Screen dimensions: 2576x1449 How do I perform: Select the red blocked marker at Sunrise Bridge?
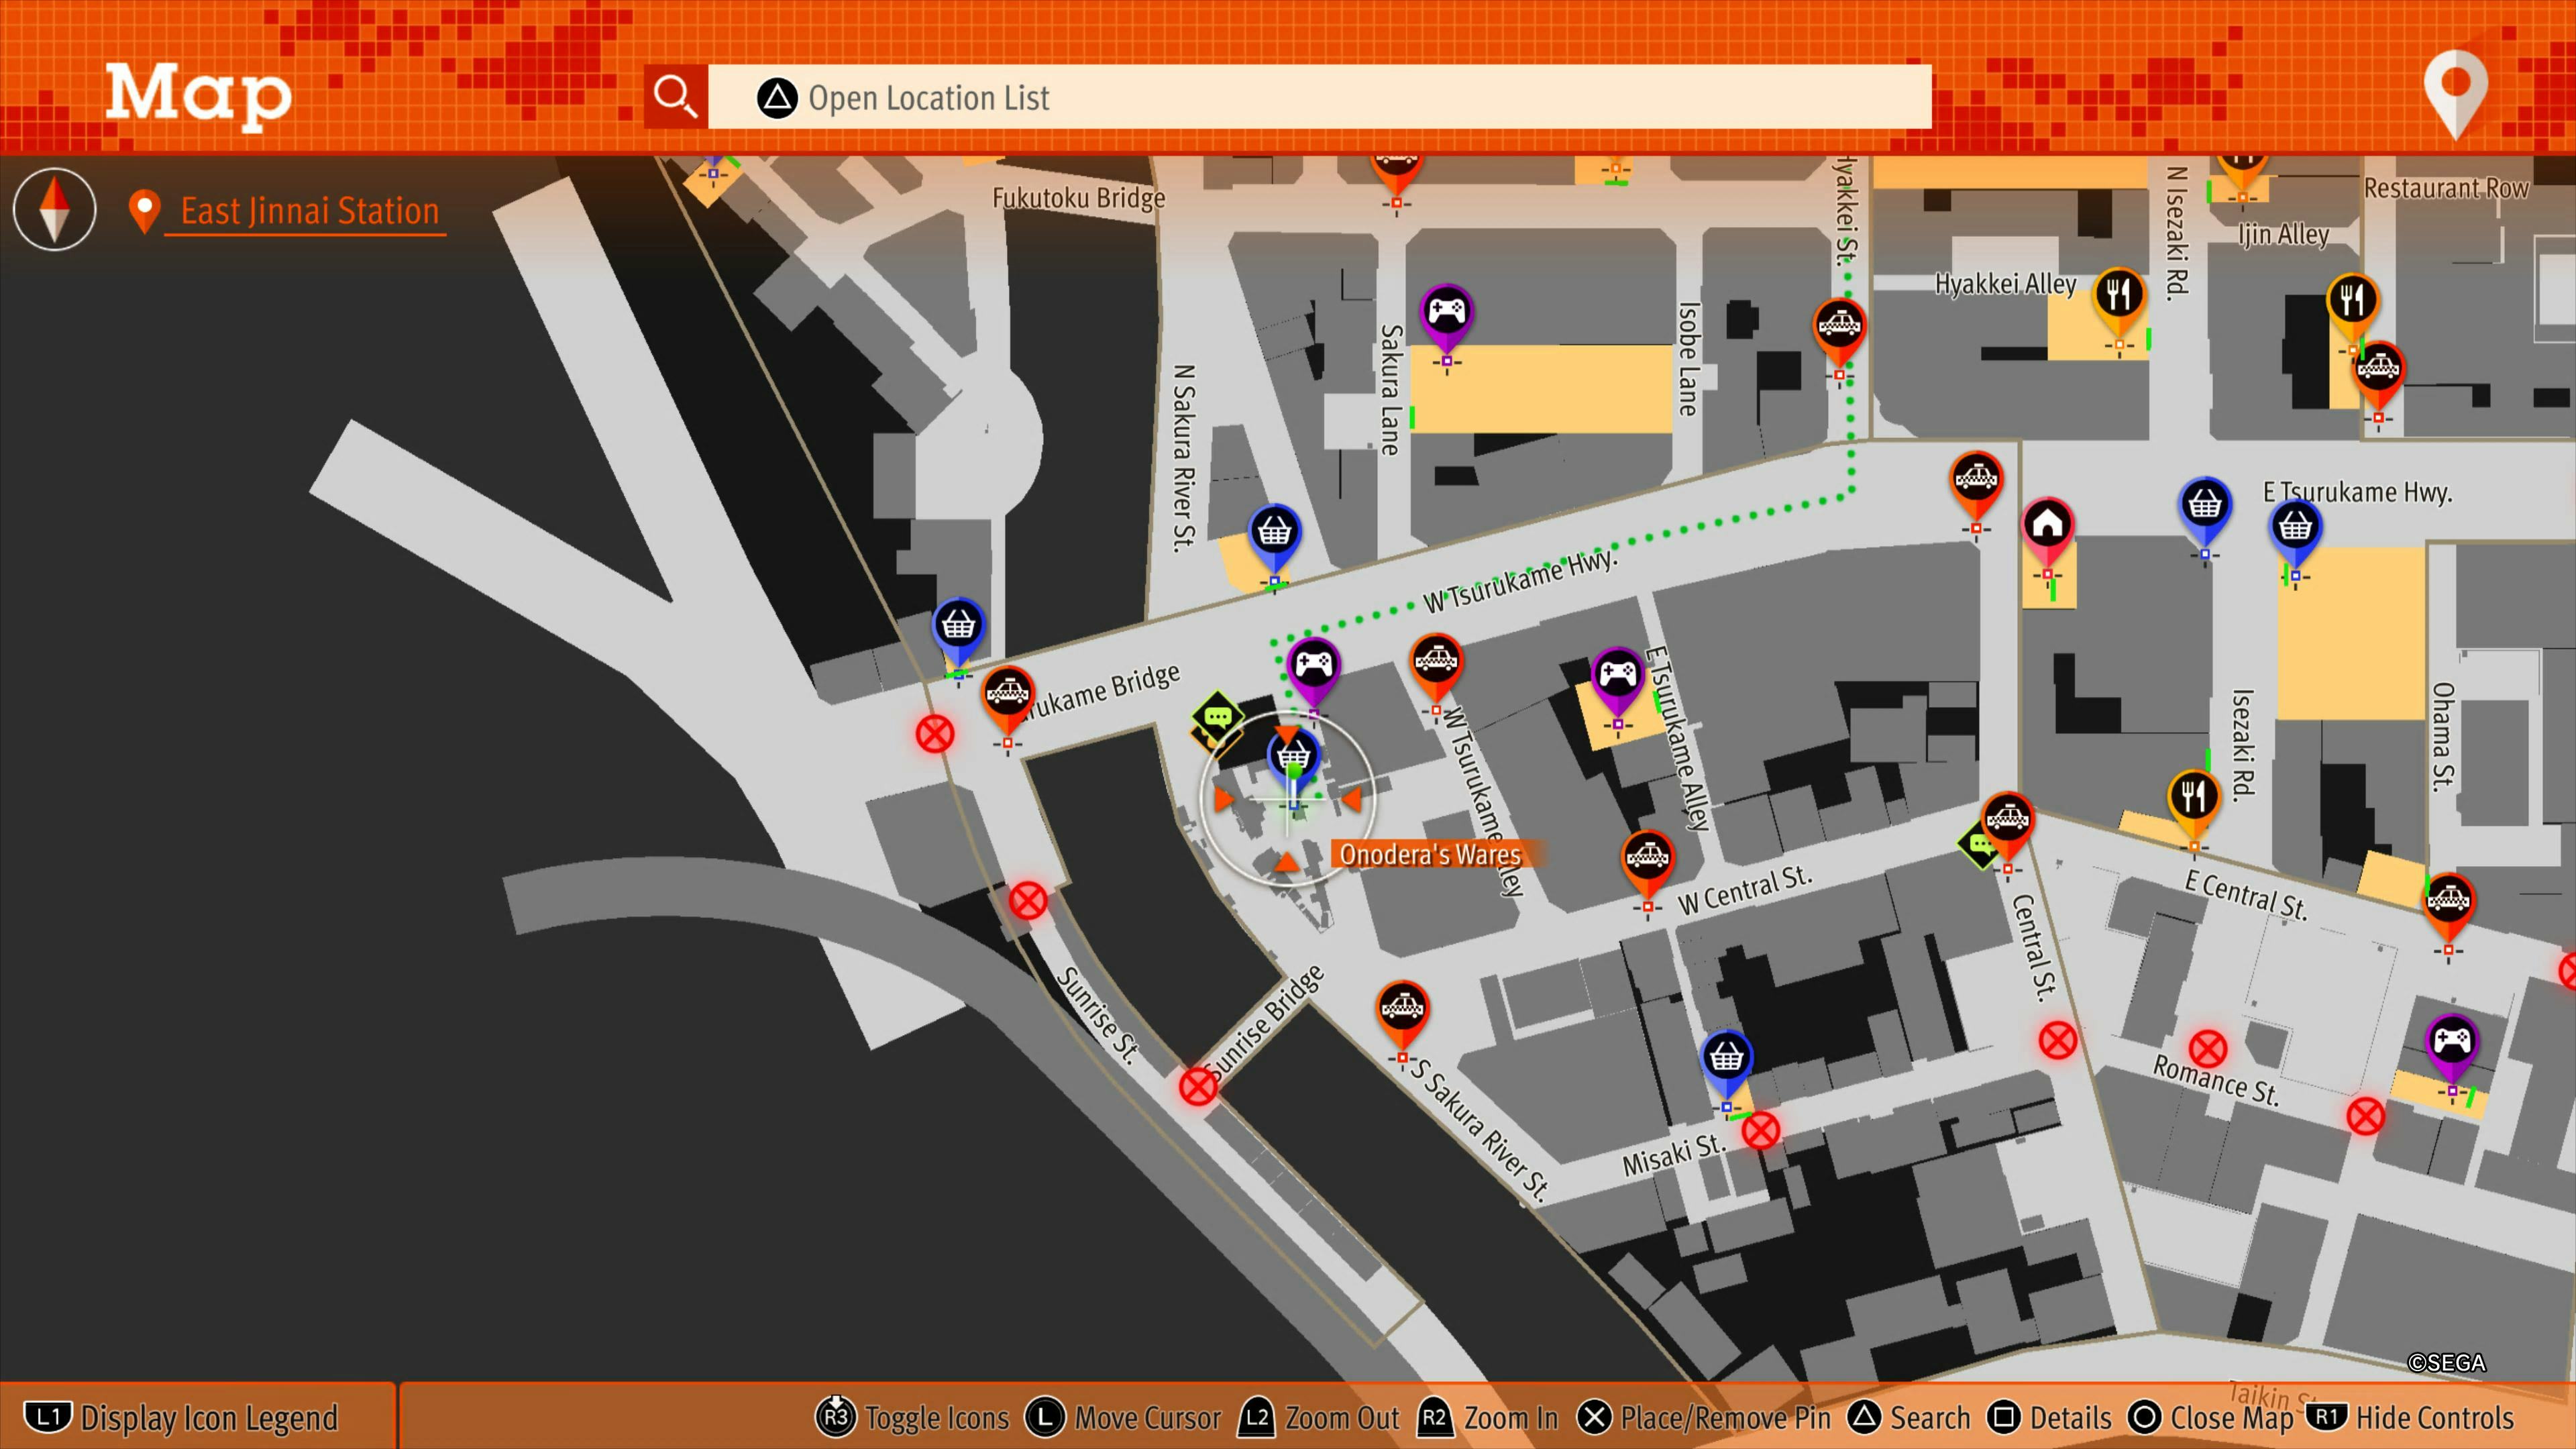click(1198, 1086)
